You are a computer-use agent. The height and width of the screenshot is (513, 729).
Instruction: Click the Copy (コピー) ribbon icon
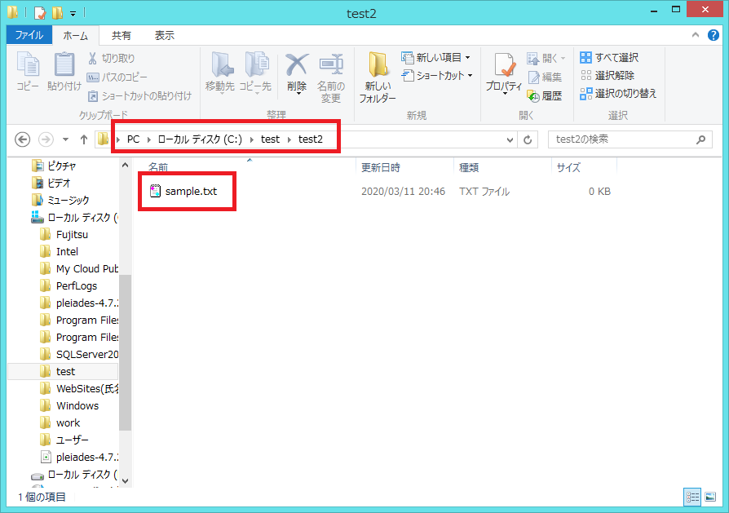point(28,71)
